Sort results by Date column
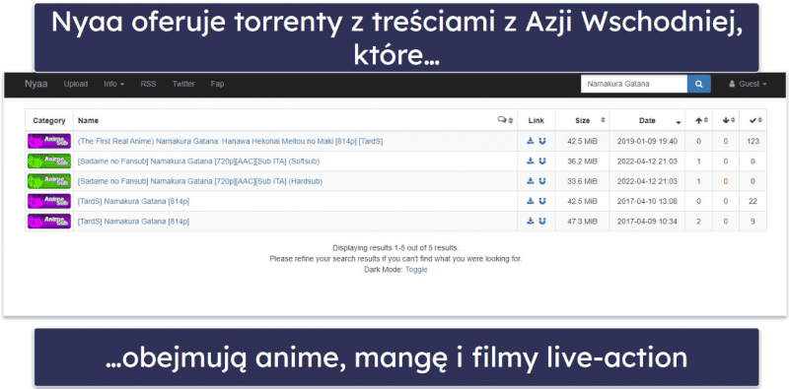This screenshot has width=789, height=389. pos(647,120)
